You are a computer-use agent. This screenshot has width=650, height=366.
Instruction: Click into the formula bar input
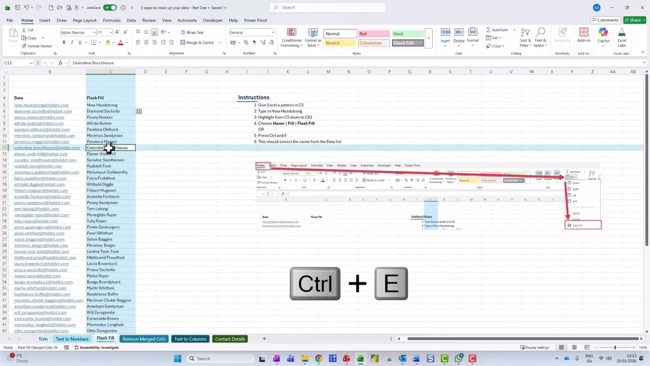tap(355, 63)
